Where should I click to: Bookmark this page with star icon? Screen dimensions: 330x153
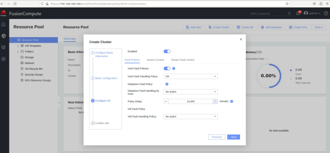tap(287, 4)
